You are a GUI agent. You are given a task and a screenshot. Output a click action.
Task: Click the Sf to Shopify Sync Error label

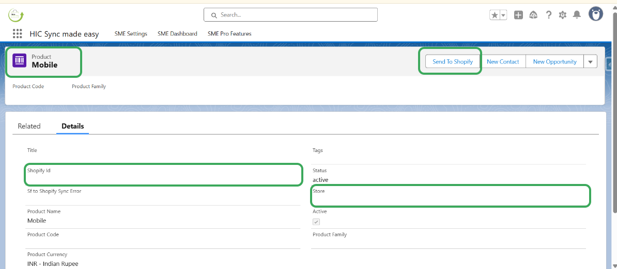(x=54, y=191)
